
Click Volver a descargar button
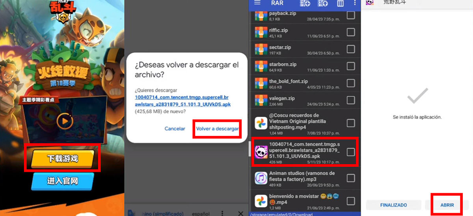click(217, 128)
